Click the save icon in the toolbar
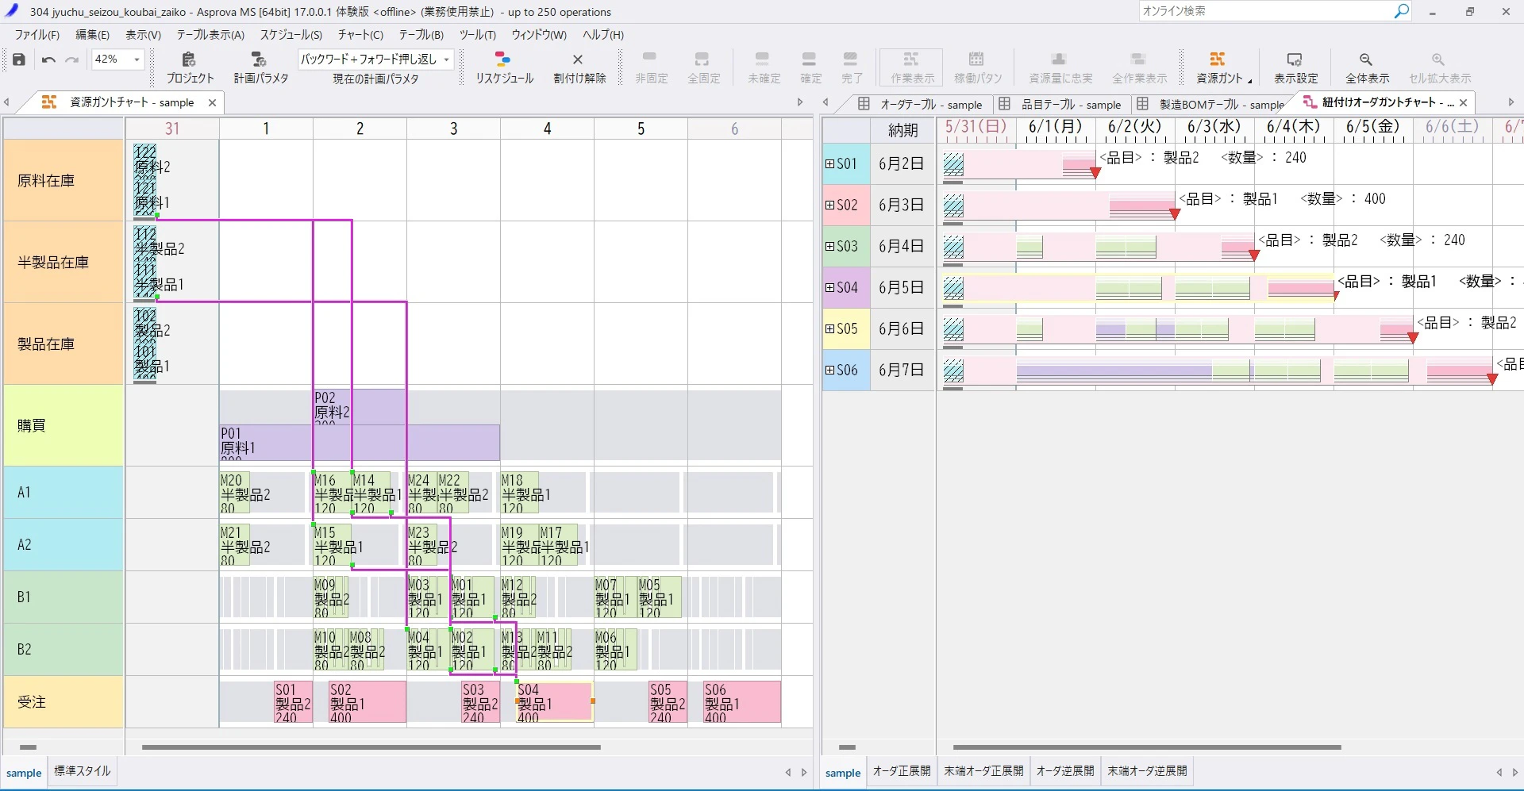 click(17, 60)
